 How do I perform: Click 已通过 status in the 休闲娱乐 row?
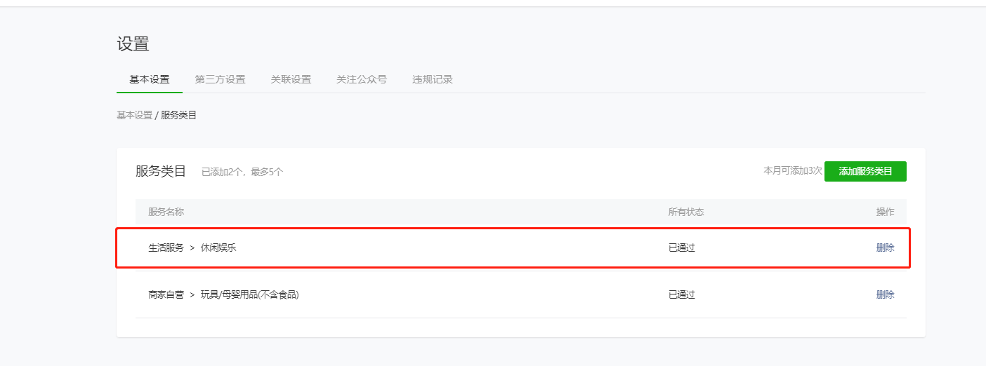[x=681, y=248]
